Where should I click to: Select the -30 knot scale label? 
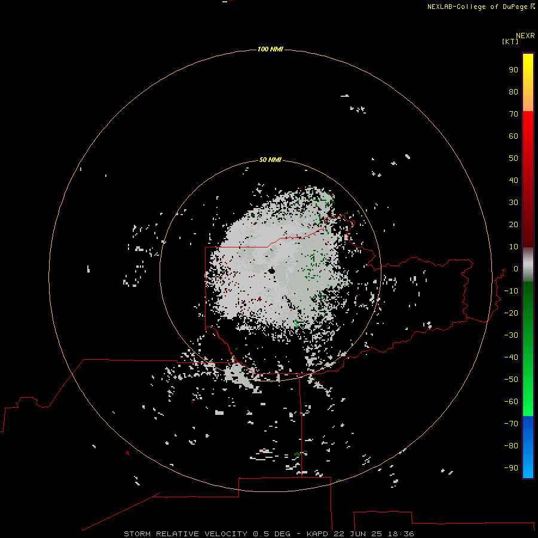(511, 335)
